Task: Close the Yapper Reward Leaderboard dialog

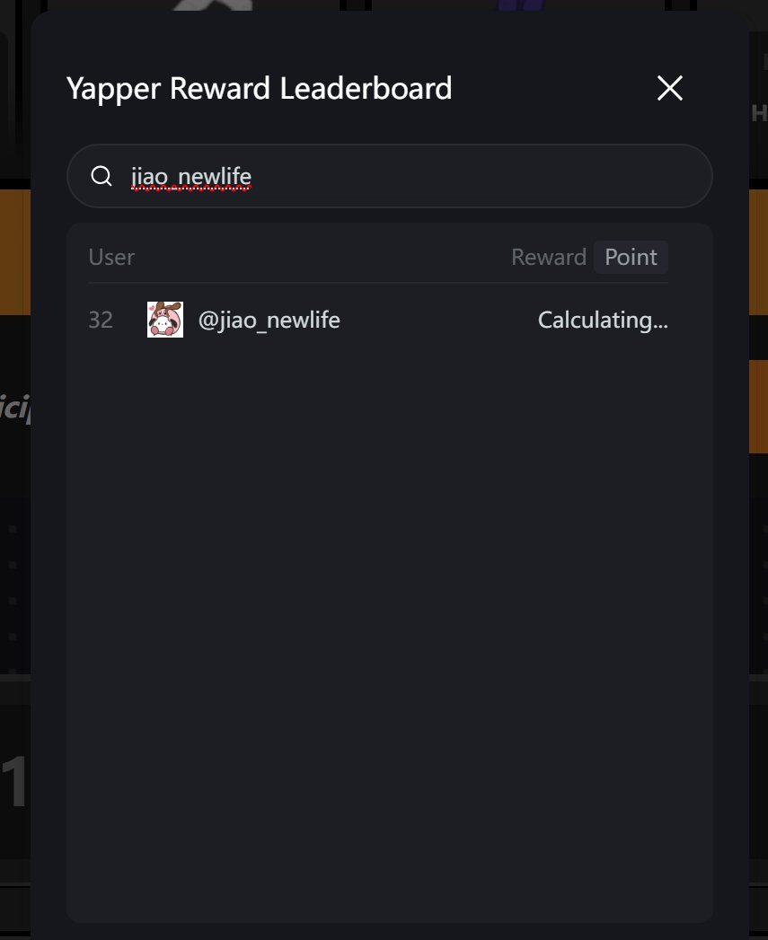Action: click(670, 88)
